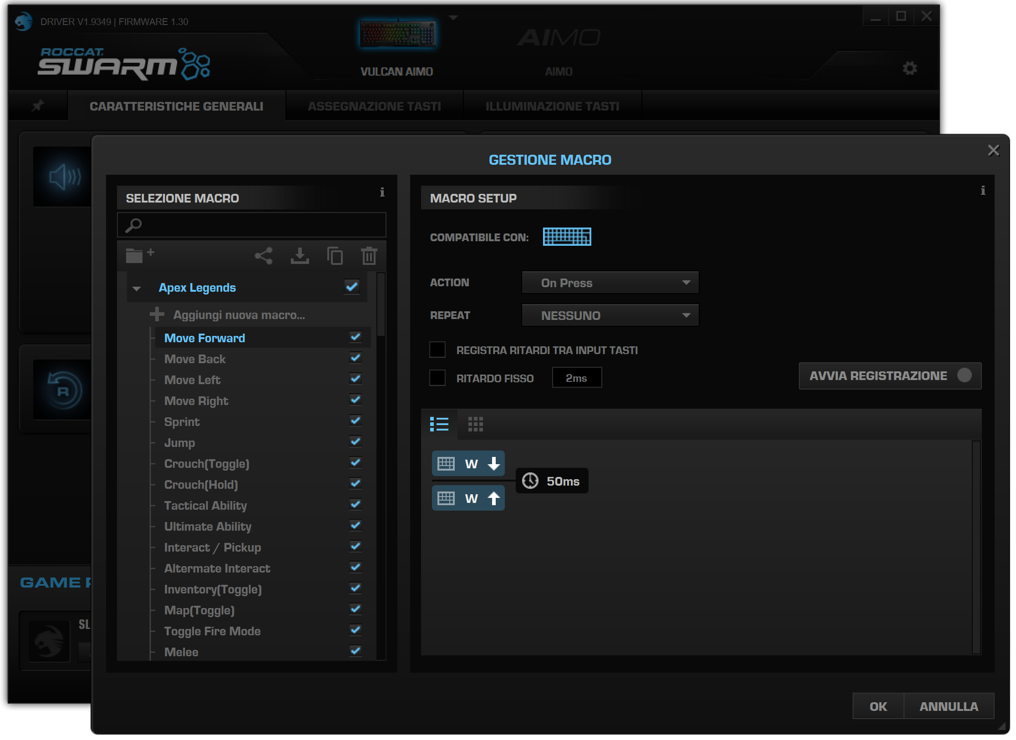The width and height of the screenshot is (1016, 740).
Task: Toggle Apex Legends folder checkbox
Action: pos(352,287)
